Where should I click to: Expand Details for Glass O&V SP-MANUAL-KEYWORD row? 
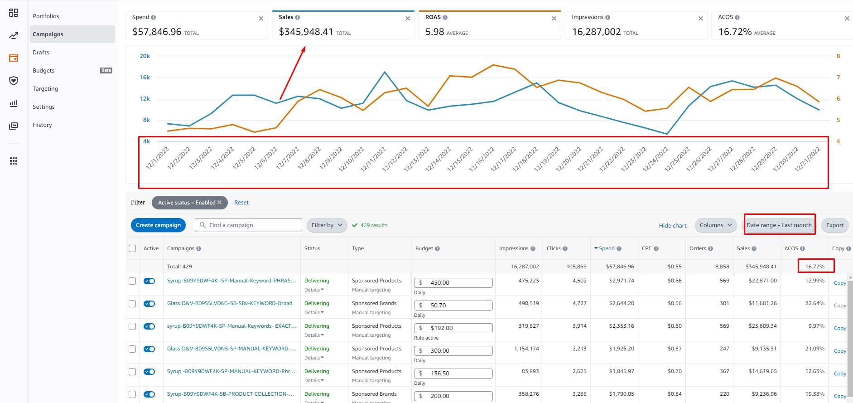pos(314,358)
